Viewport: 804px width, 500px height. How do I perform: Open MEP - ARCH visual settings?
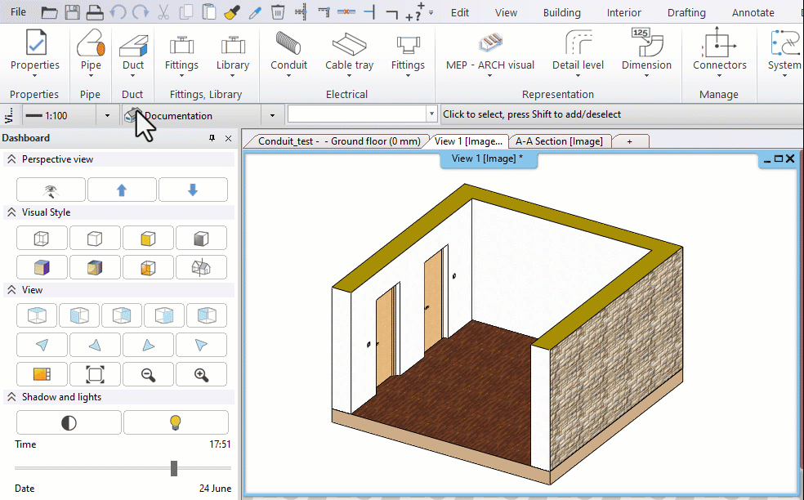coord(489,45)
